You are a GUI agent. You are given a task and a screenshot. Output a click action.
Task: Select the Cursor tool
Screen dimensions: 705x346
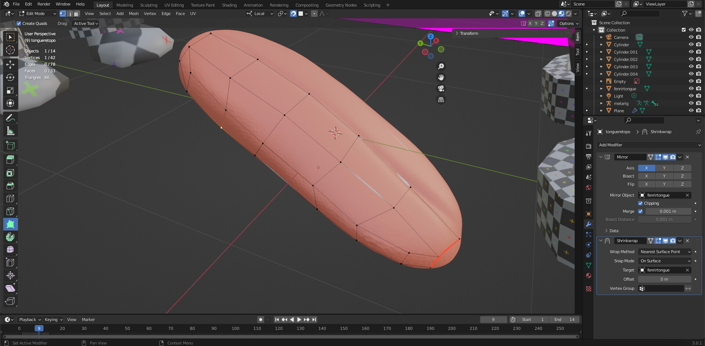point(10,50)
